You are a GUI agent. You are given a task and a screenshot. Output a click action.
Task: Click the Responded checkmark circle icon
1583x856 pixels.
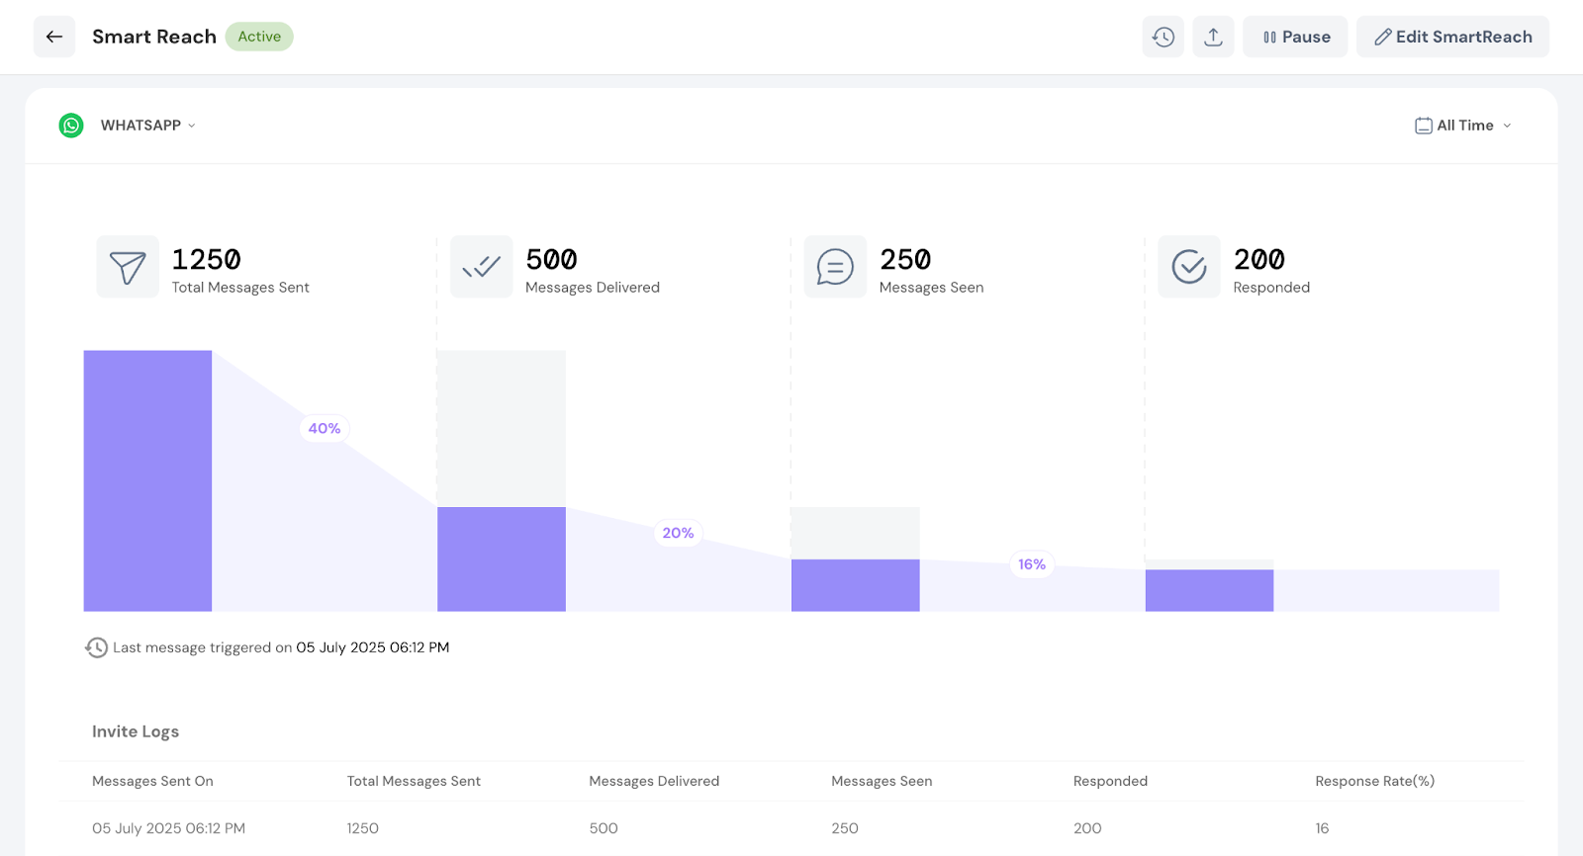click(1188, 267)
